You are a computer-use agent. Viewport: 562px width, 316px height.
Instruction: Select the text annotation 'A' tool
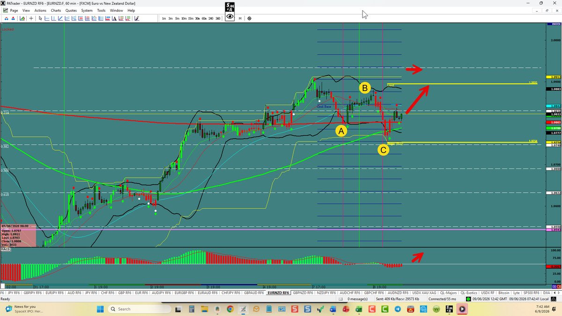coord(114,18)
